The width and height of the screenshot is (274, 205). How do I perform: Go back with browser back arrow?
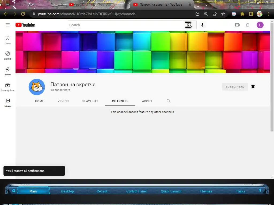click(x=6, y=14)
